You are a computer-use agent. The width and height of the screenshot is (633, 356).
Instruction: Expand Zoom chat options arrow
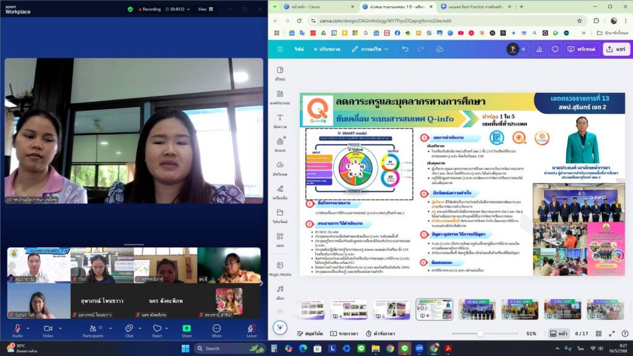pyautogui.click(x=140, y=329)
